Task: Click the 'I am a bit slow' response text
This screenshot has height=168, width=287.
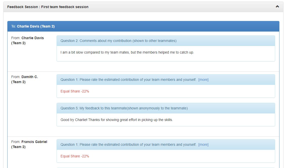Action: [x=127, y=52]
